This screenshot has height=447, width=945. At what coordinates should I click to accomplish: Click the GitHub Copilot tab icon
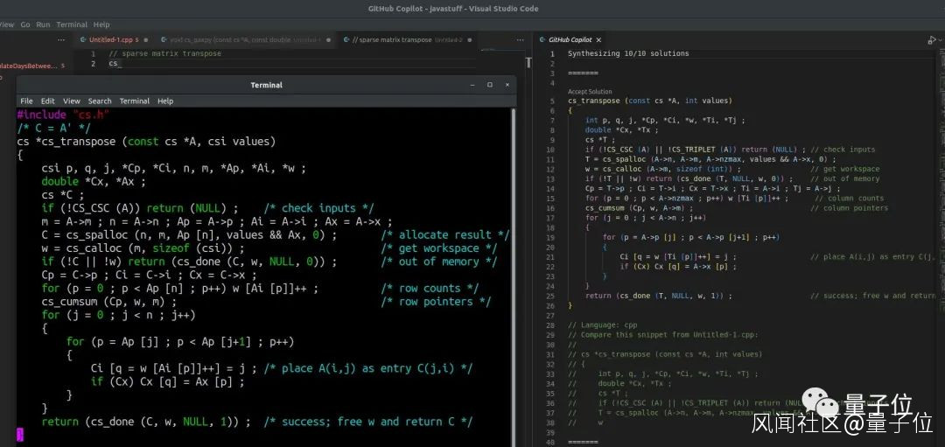coord(542,40)
